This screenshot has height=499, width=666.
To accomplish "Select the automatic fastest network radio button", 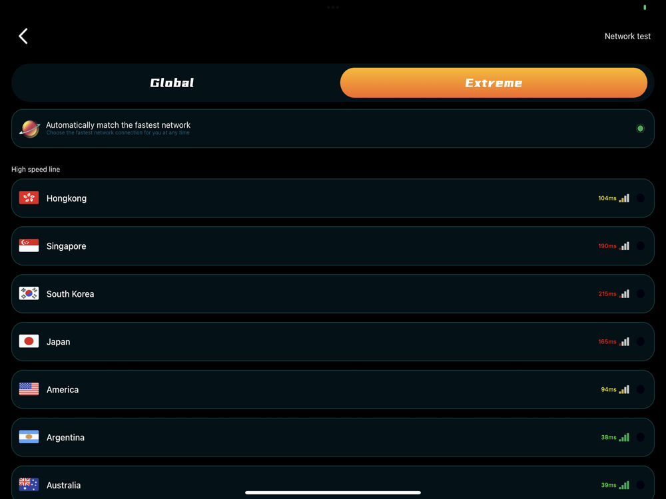I will 640,128.
